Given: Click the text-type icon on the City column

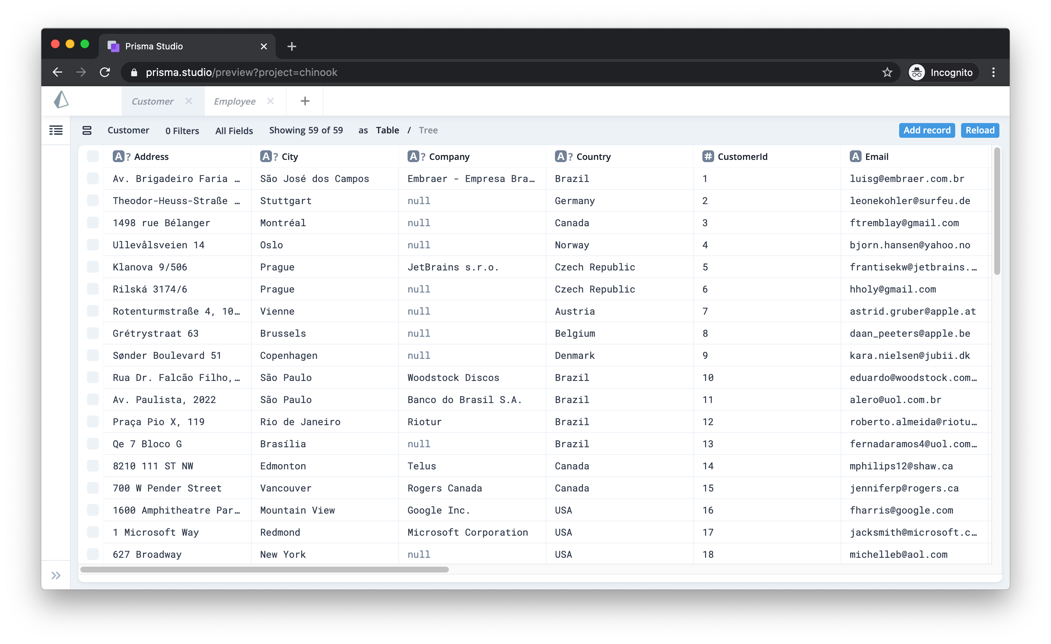Looking at the screenshot, I should coord(266,156).
